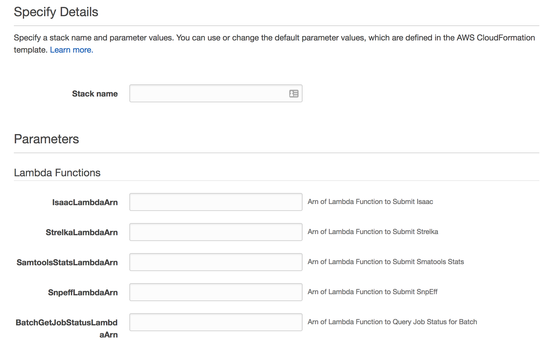Image resolution: width=548 pixels, height=356 pixels.
Task: Click the Lambda Functions section heading
Action: tap(57, 173)
